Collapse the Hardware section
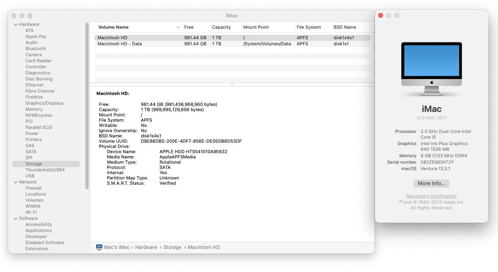The image size is (498, 272). coord(15,24)
